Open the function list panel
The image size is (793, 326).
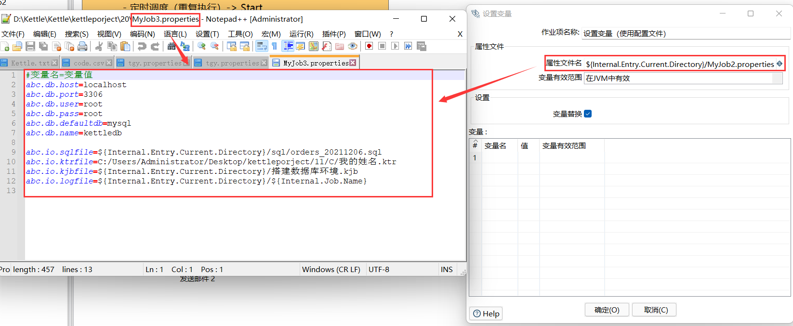pyautogui.click(x=327, y=46)
